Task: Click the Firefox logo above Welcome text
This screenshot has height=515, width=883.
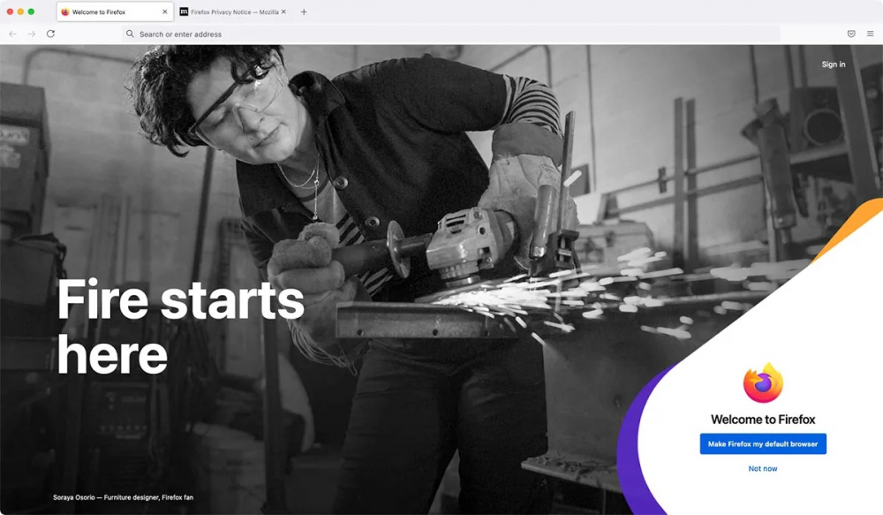Action: click(763, 383)
